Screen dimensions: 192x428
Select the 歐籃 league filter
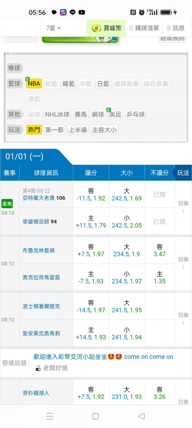51,83
